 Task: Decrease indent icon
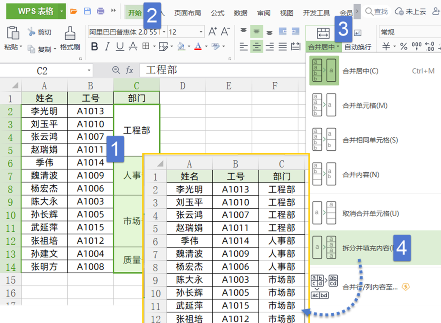coord(283,31)
